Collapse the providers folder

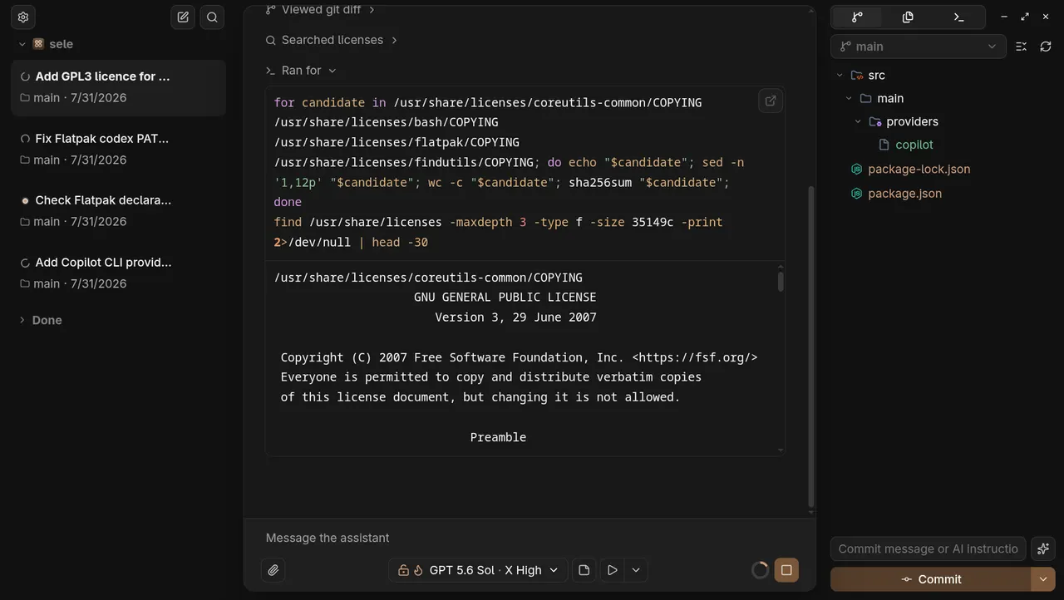tap(858, 121)
